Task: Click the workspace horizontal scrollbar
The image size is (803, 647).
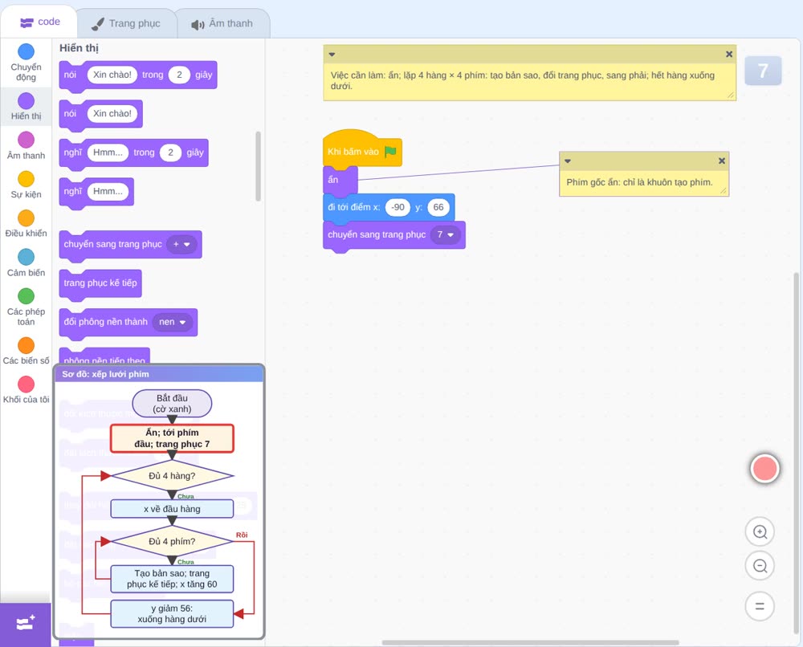Action: point(531,642)
